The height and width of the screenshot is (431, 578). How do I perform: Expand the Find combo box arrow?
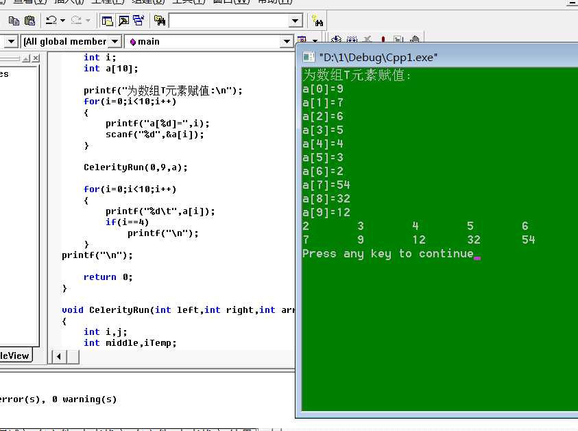click(x=295, y=21)
